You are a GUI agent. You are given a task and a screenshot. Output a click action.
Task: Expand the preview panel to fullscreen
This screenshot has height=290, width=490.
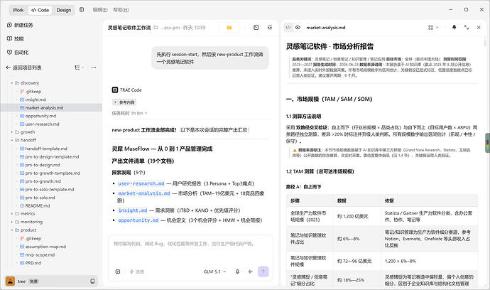click(x=467, y=28)
